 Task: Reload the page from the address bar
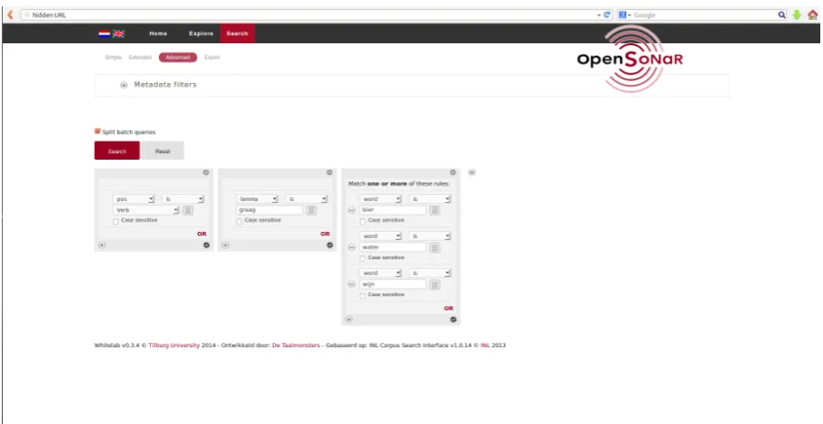pyautogui.click(x=607, y=15)
